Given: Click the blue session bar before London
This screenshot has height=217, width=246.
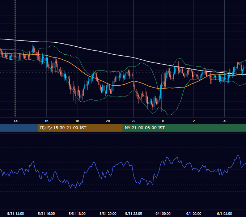Looking at the screenshot, I should click(x=19, y=128).
